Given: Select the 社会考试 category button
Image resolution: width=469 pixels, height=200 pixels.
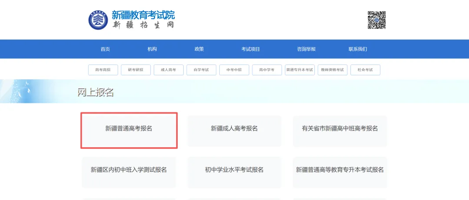Looking at the screenshot, I should [365, 70].
